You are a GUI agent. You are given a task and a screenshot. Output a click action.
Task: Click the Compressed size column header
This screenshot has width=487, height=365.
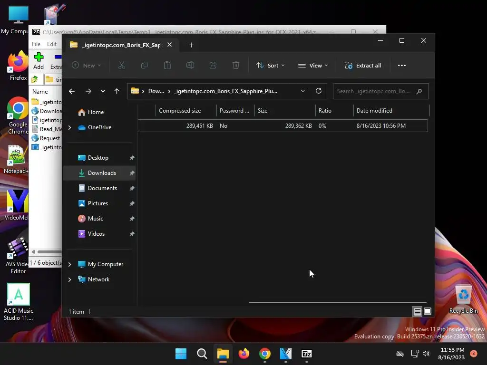(x=186, y=110)
